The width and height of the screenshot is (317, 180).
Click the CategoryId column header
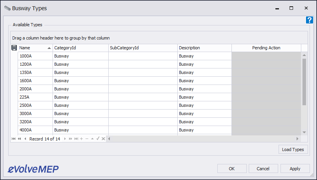point(80,48)
